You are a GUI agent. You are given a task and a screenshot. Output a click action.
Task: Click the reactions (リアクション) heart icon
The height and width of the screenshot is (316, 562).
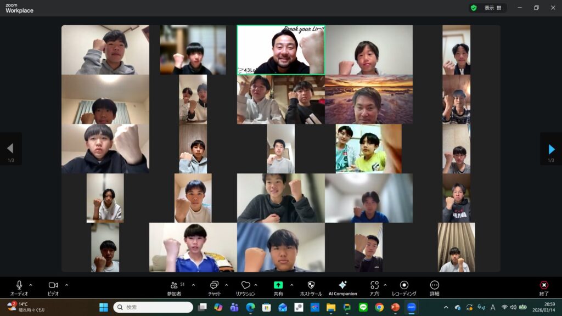(x=246, y=285)
